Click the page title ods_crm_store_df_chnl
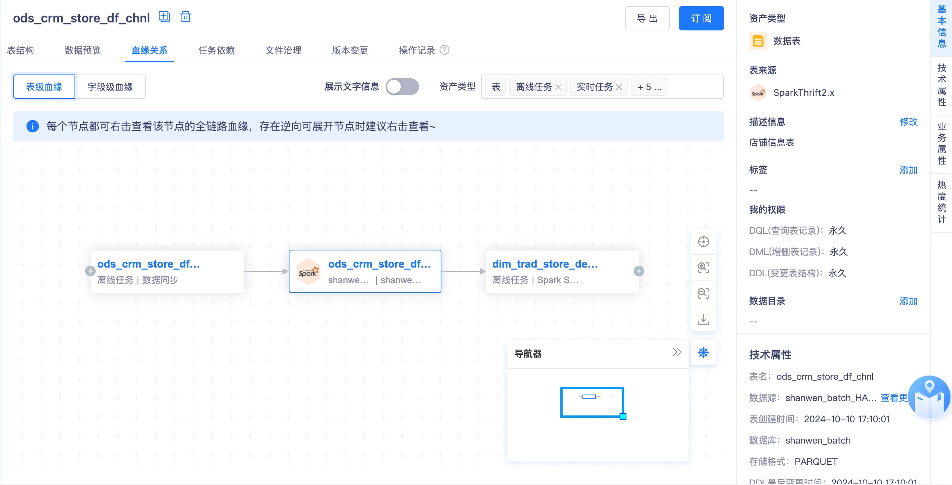This screenshot has width=952, height=485. tap(81, 18)
